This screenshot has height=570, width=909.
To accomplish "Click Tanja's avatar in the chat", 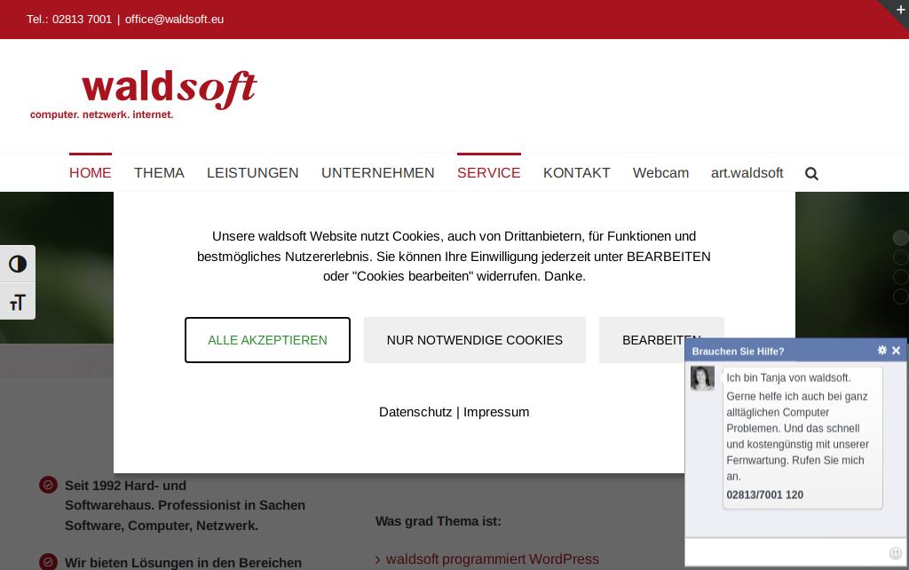I will [702, 378].
